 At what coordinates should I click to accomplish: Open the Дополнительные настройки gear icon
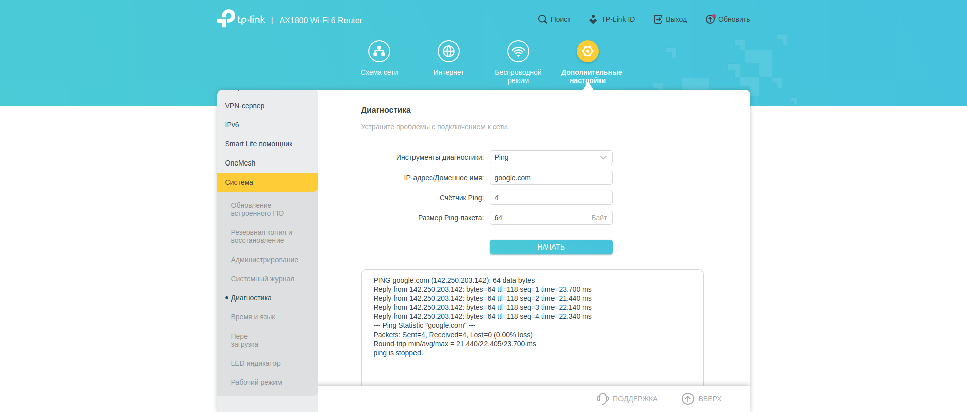click(x=588, y=51)
